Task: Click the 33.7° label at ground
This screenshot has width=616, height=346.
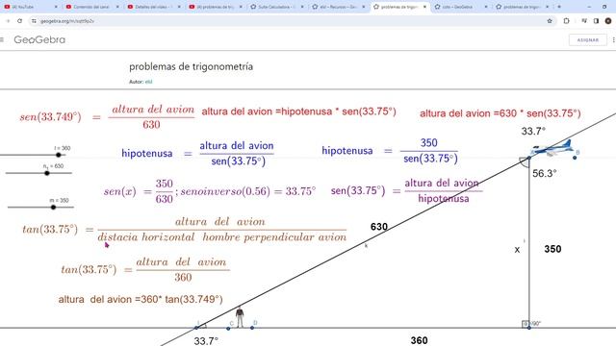Action: coord(206,341)
